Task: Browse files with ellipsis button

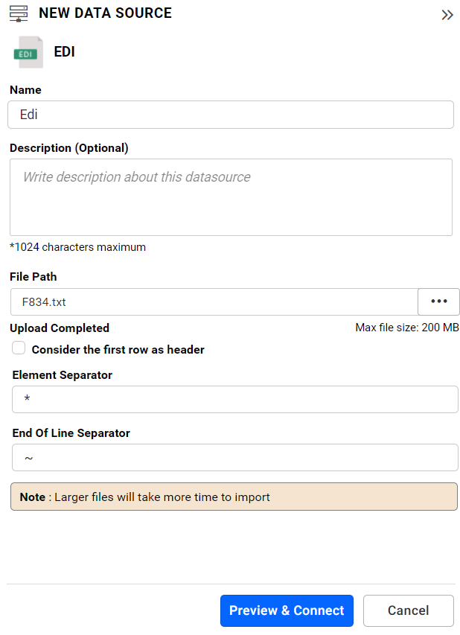Action: 438,301
